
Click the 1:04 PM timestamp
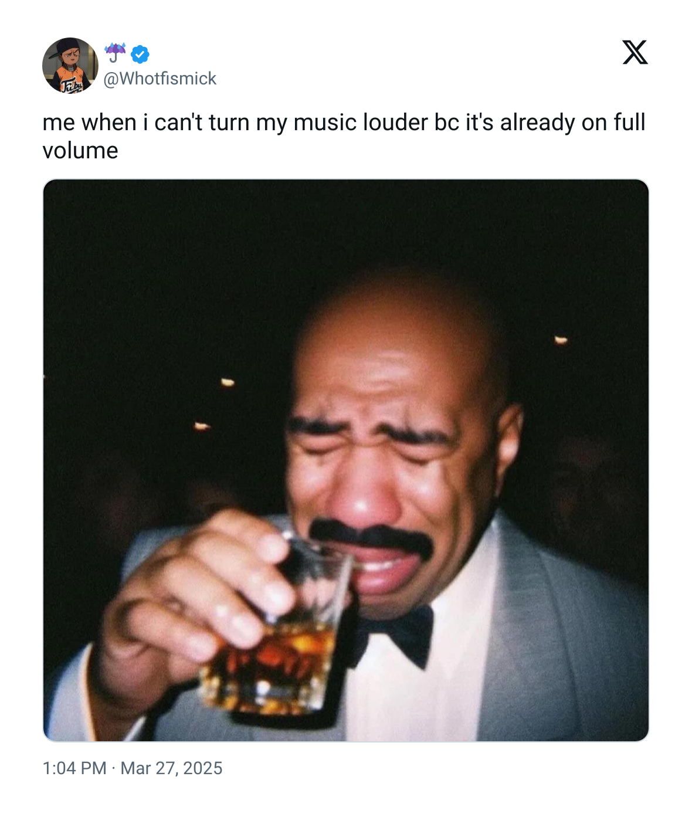pyautogui.click(x=74, y=768)
